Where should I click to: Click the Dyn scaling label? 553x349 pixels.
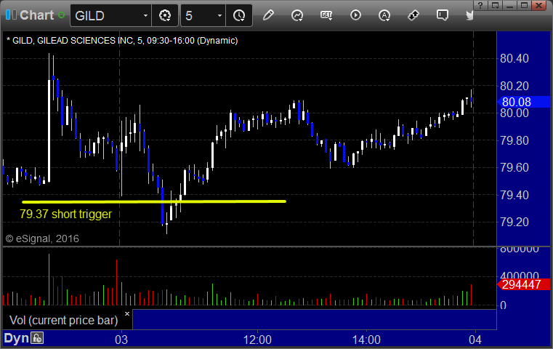point(16,338)
